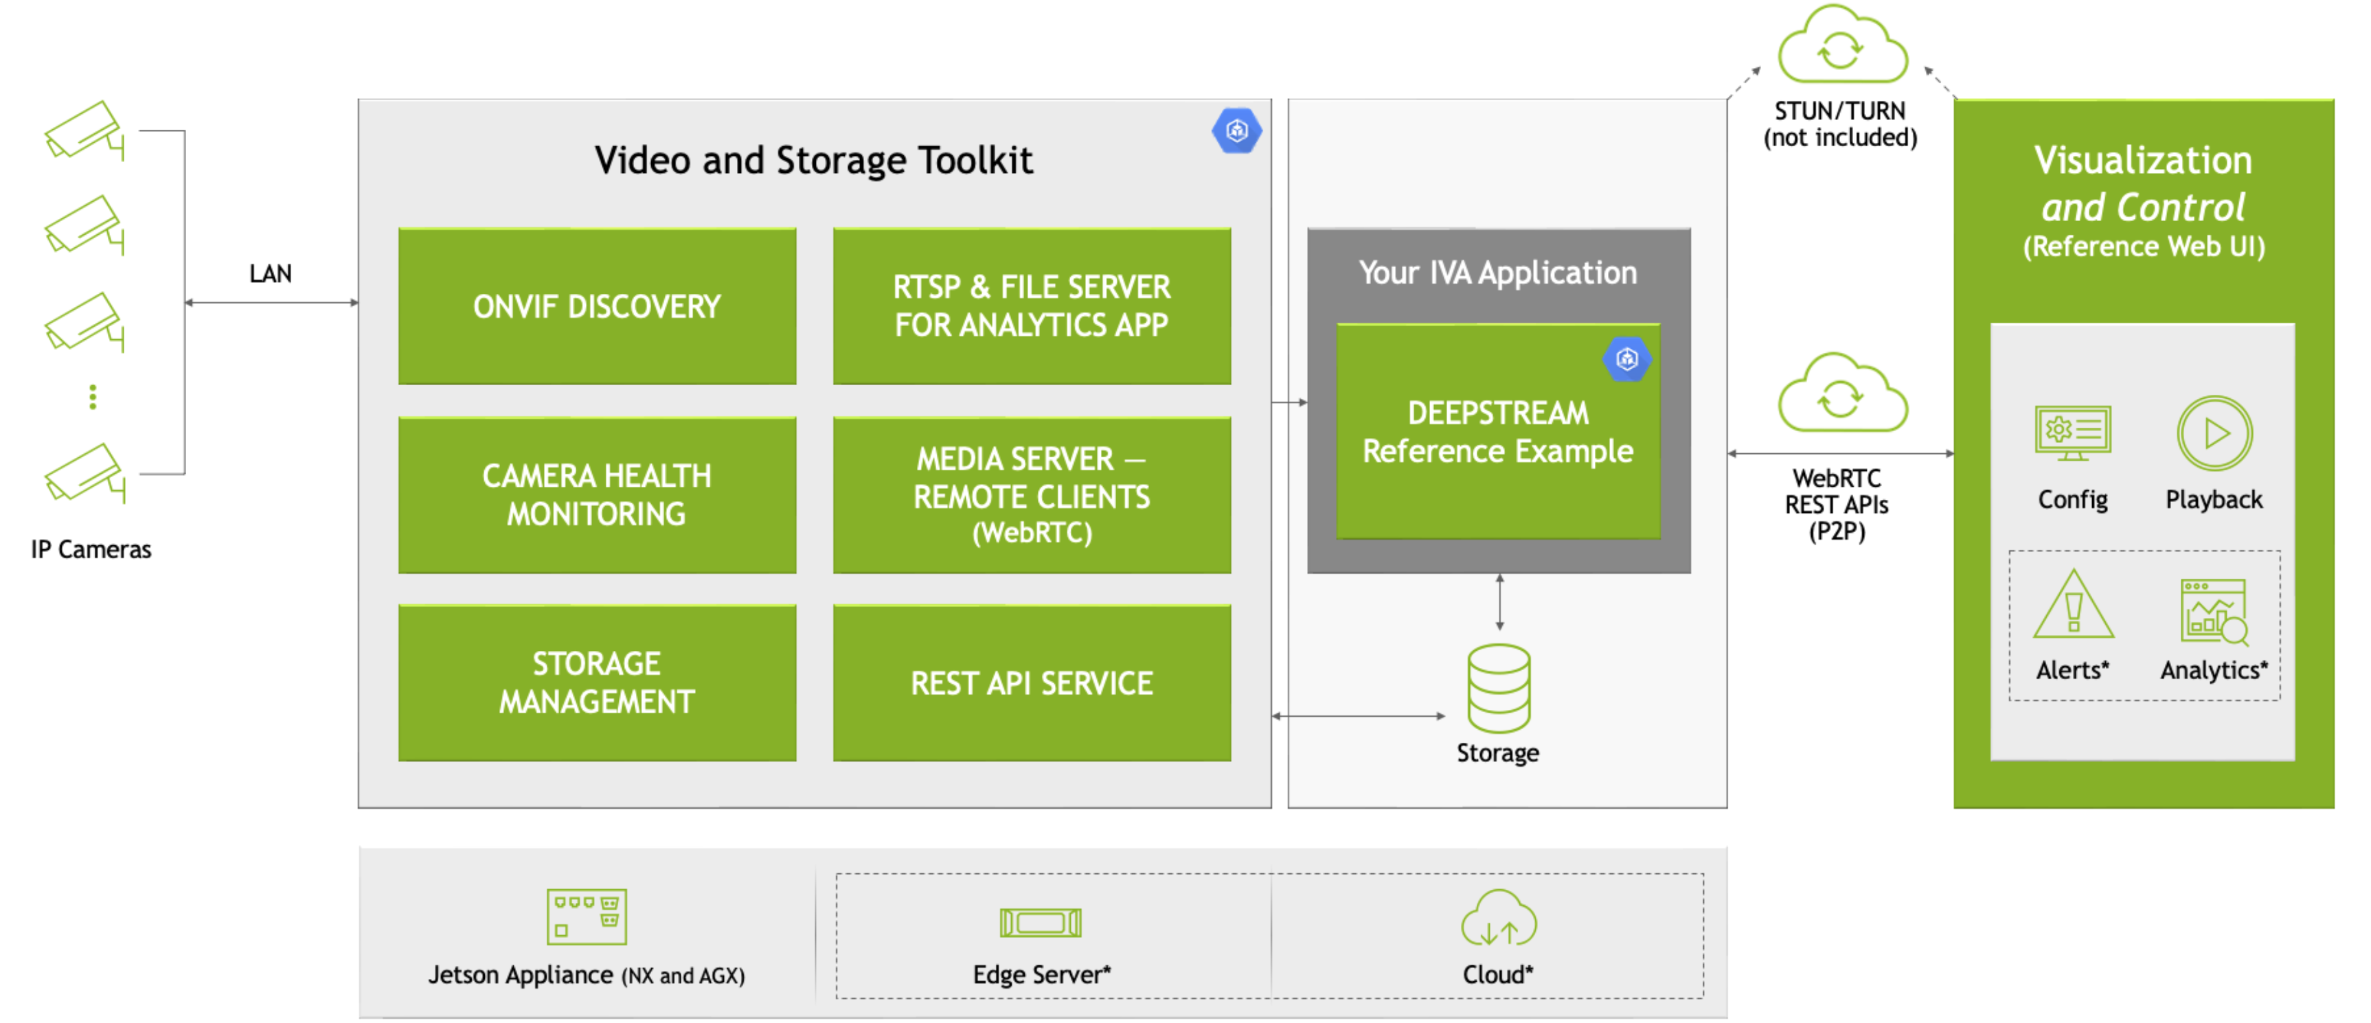Click the blue Kubernetes badge in Toolkit header
The width and height of the screenshot is (2371, 1023).
point(1236,130)
